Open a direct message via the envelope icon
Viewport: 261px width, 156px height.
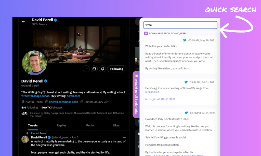[x=94, y=69]
